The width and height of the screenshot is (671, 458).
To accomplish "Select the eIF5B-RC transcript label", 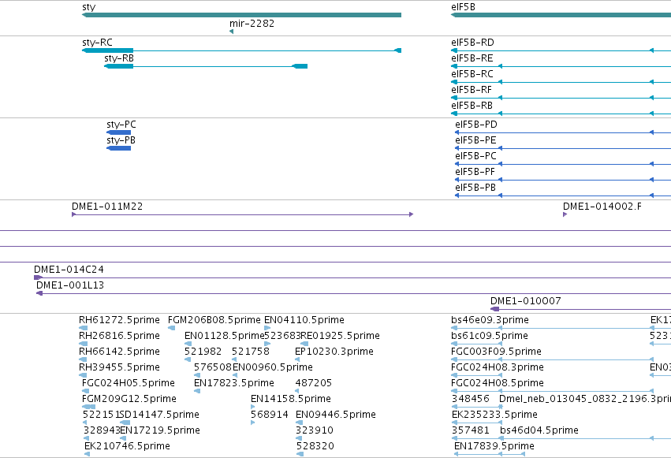I will tap(472, 74).
